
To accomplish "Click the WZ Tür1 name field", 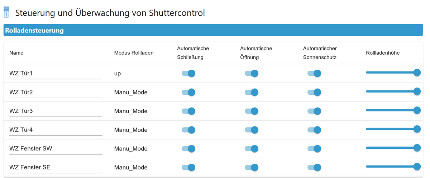I will click(56, 74).
